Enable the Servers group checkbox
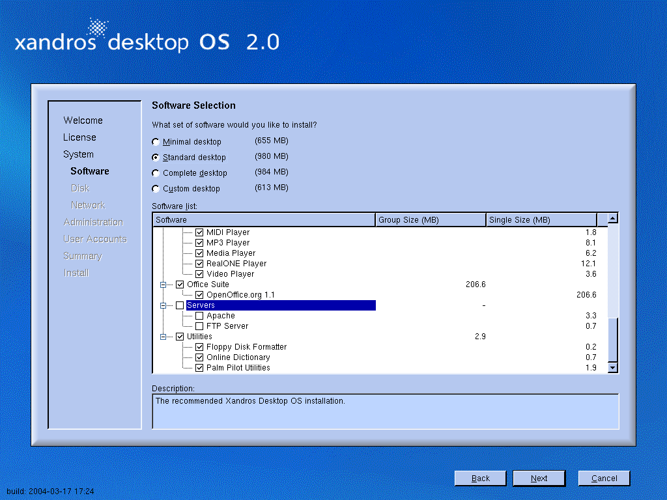This screenshot has width=667, height=500. [x=180, y=305]
